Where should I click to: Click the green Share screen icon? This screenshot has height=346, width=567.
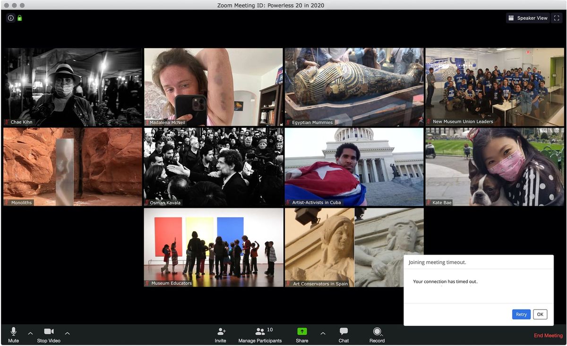click(x=302, y=332)
